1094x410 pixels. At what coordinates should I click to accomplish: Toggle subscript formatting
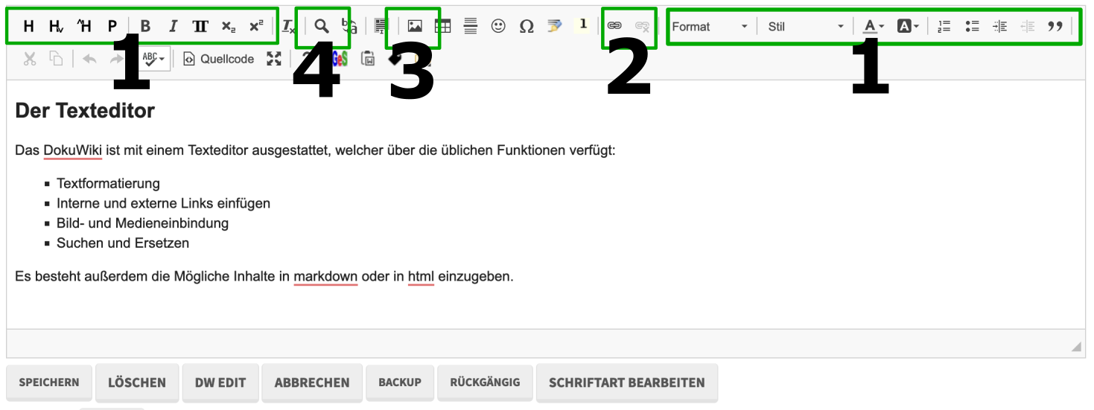coord(229,26)
